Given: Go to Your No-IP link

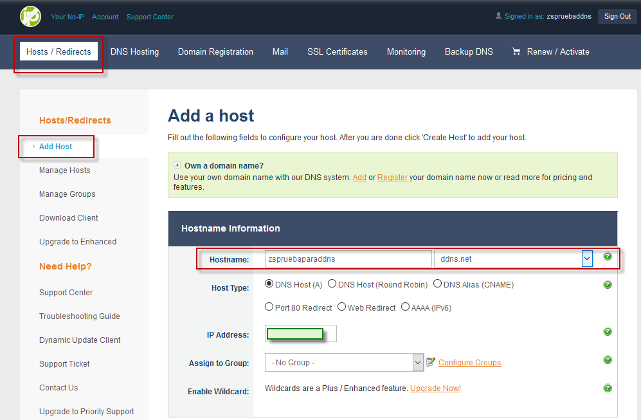Looking at the screenshot, I should point(67,17).
